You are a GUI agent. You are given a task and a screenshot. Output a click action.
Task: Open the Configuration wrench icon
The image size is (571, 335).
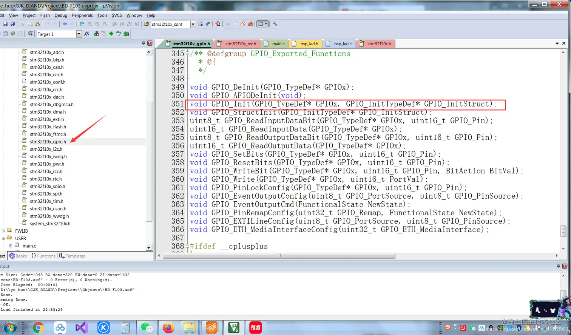[275, 24]
